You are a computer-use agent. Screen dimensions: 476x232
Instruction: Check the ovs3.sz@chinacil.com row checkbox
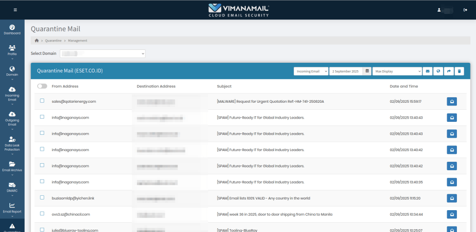(42, 213)
